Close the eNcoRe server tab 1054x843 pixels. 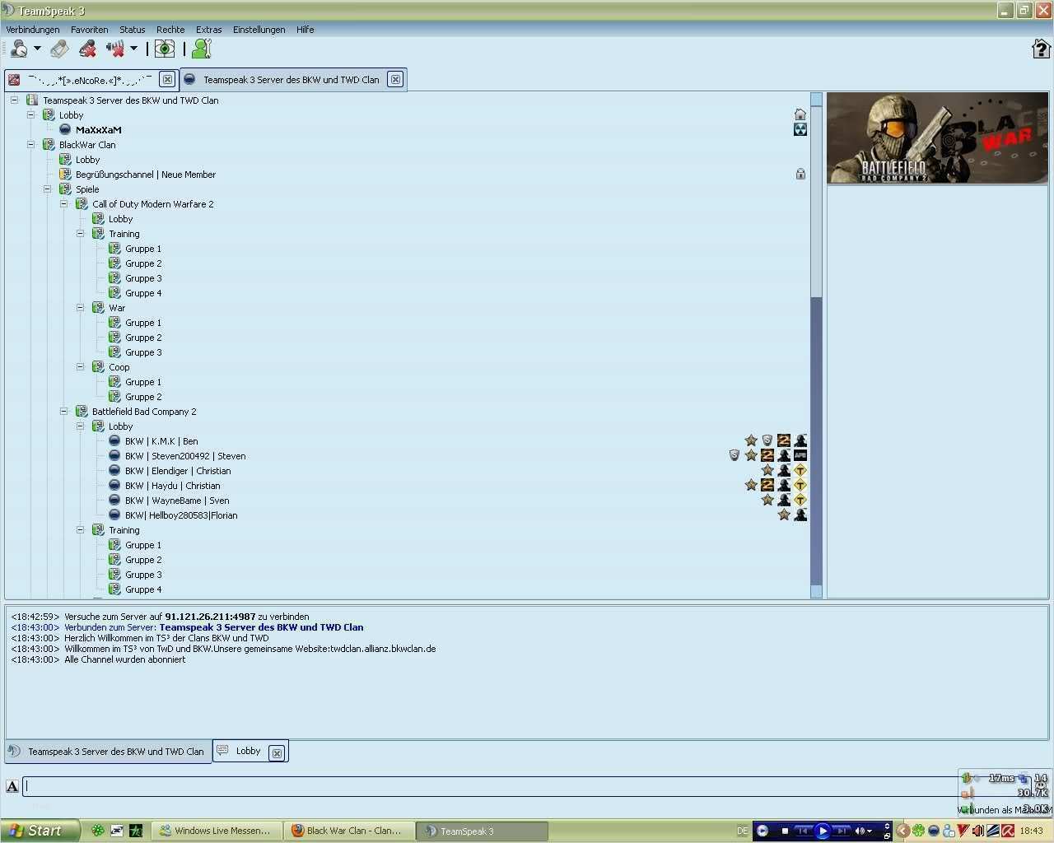coord(167,80)
